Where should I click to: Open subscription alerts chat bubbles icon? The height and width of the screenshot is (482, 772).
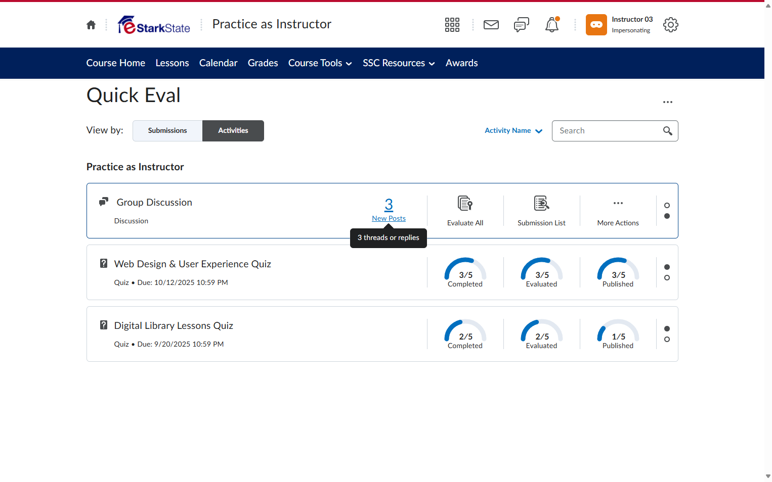point(522,25)
